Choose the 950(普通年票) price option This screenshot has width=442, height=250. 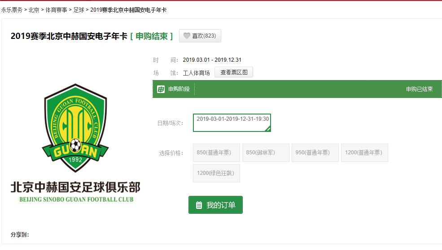click(x=315, y=153)
